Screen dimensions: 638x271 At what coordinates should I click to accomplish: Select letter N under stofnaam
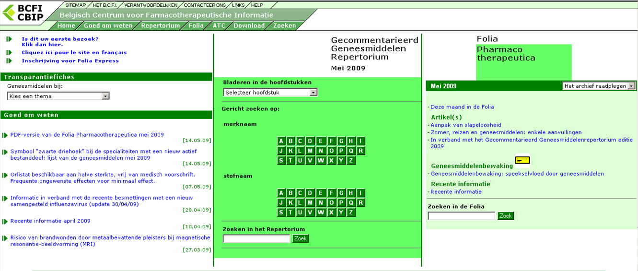(x=321, y=202)
